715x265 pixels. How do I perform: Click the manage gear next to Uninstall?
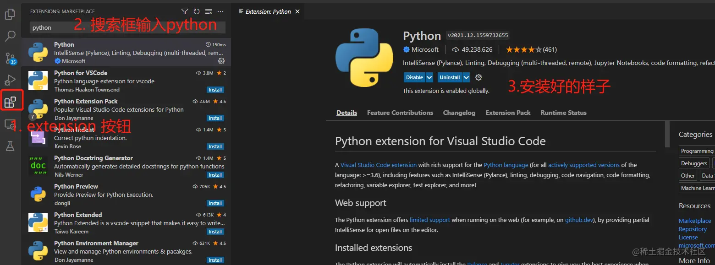click(479, 77)
